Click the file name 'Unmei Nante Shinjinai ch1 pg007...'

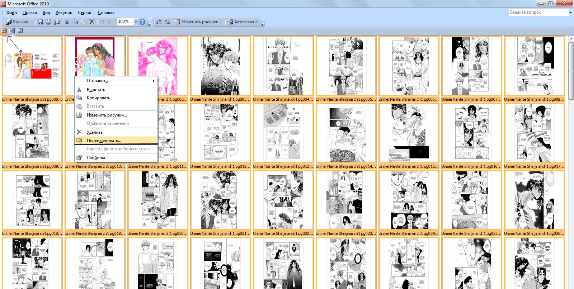(471, 99)
